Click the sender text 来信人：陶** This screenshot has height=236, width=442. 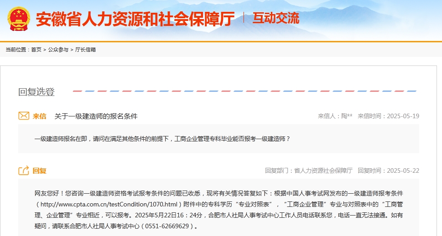tap(335, 116)
